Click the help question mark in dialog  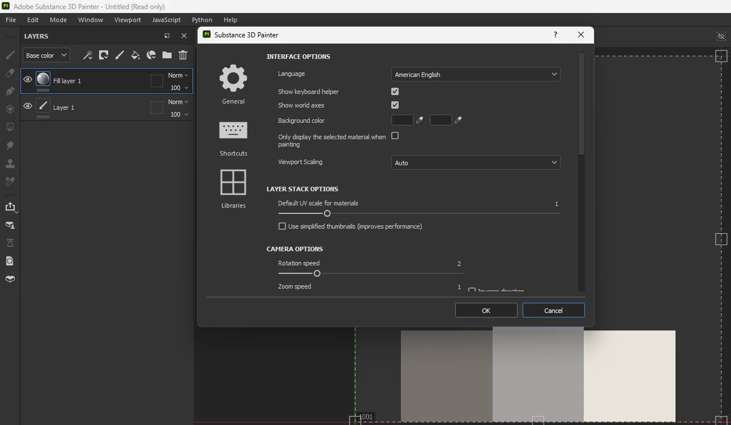click(x=555, y=35)
